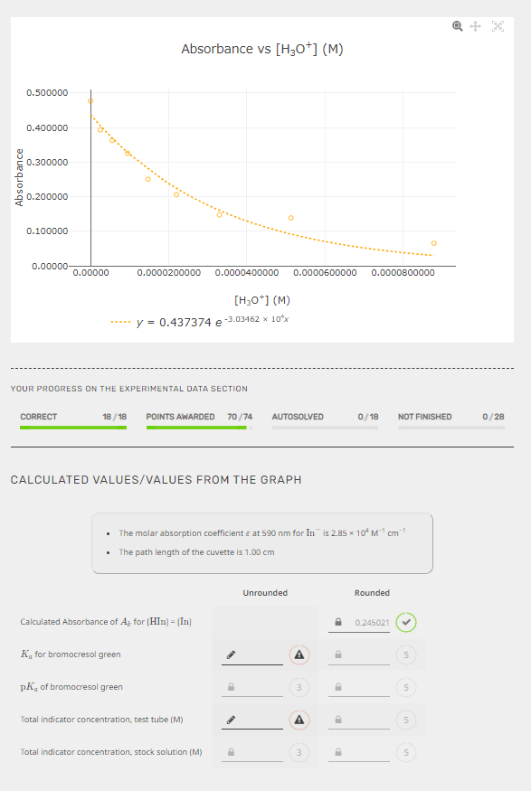
Task: Activate the graph zoom magnifier tool
Action: click(x=458, y=26)
